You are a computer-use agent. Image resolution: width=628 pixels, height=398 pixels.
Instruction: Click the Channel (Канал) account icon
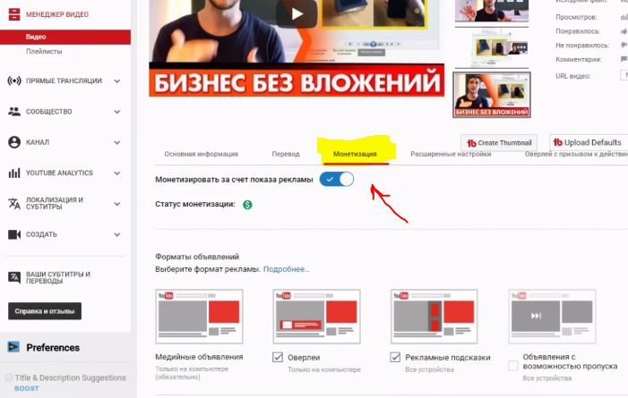[x=14, y=142]
